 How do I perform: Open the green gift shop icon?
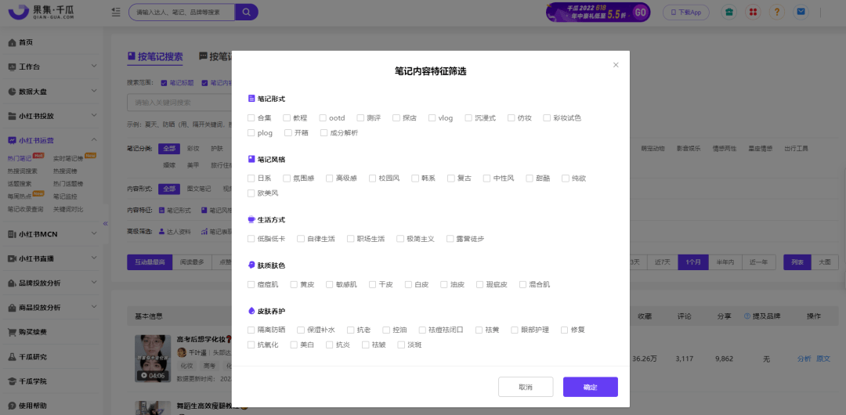tap(729, 12)
